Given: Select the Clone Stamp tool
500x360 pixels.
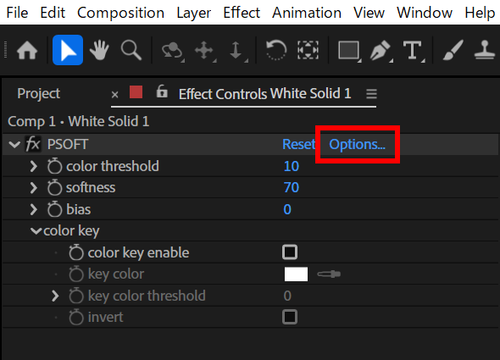Looking at the screenshot, I should 485,50.
